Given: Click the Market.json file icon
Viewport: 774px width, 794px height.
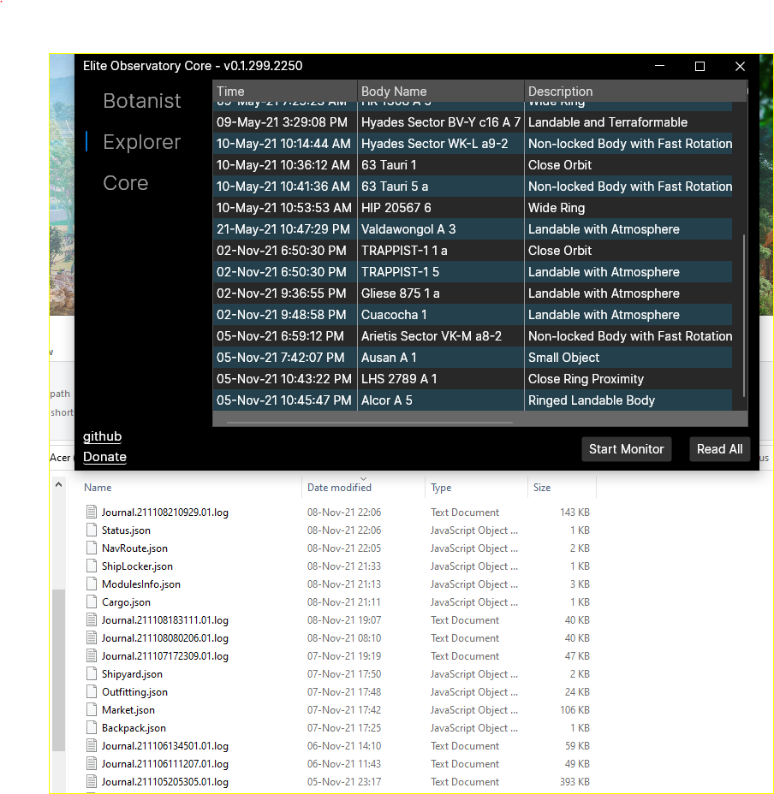Looking at the screenshot, I should [x=92, y=710].
